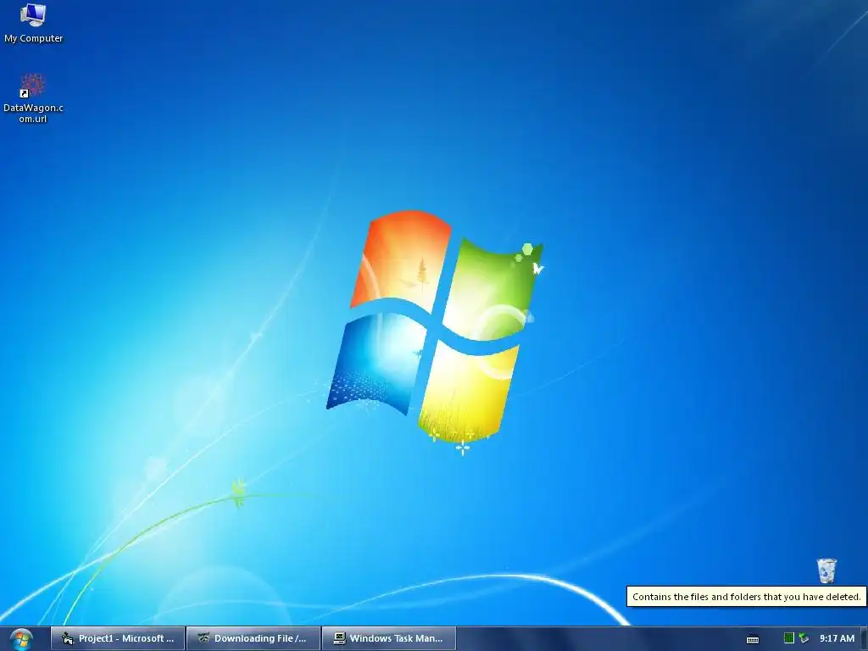Viewport: 868px width, 651px height.
Task: Click the keyboard icon in the tray
Action: pos(753,639)
